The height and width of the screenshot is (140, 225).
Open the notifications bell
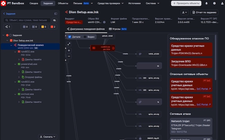pos(206,3)
